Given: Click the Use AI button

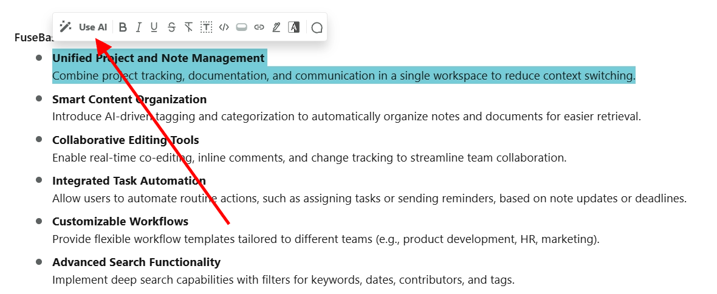Looking at the screenshot, I should 92,27.
